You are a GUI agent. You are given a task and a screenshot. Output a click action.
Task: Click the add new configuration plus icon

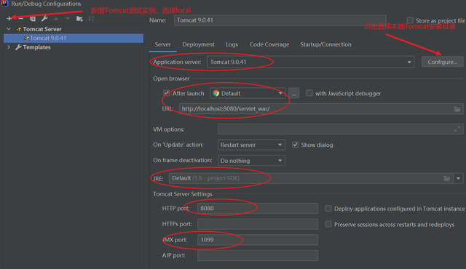click(9, 19)
